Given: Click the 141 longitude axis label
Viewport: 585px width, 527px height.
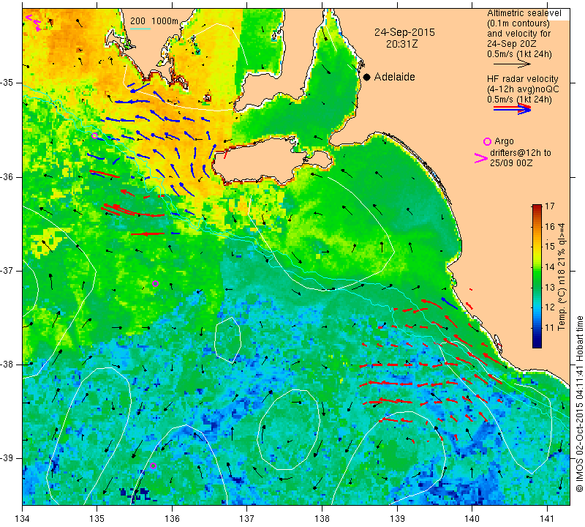Looking at the screenshot, I should 547,519.
